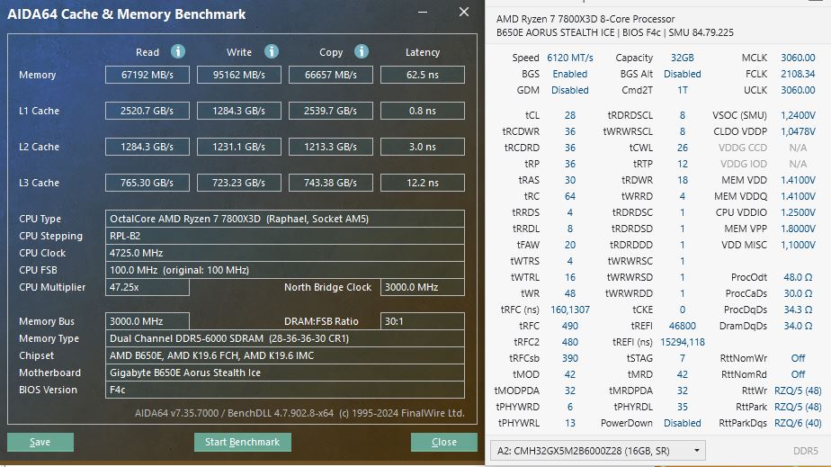Viewport: 831px width, 467px height.
Task: Click Capacity value 32GB
Action: [682, 58]
